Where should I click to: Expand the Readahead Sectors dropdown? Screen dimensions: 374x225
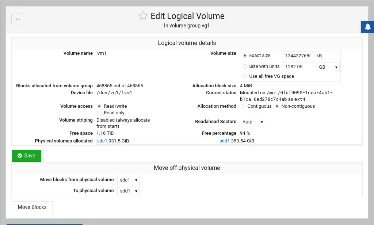pyautogui.click(x=252, y=122)
